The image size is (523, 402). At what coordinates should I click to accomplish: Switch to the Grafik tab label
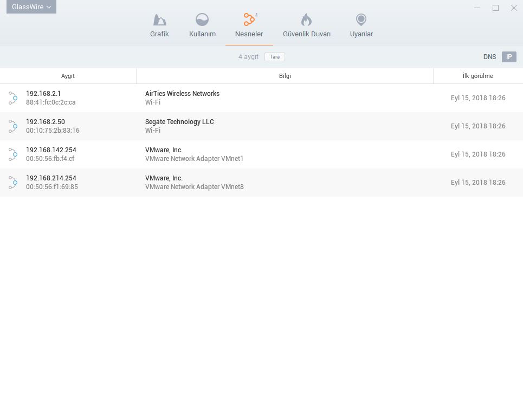[159, 34]
